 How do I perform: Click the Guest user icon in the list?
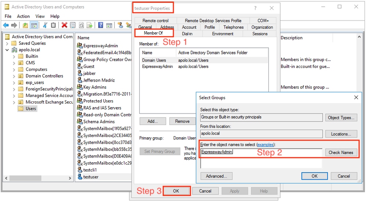(x=80, y=66)
